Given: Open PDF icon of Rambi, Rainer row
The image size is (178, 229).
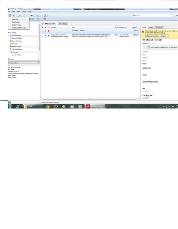Looking at the screenshot, I should (x=48, y=36).
